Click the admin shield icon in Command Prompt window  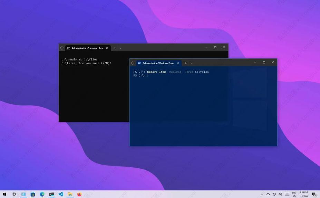tap(62, 48)
